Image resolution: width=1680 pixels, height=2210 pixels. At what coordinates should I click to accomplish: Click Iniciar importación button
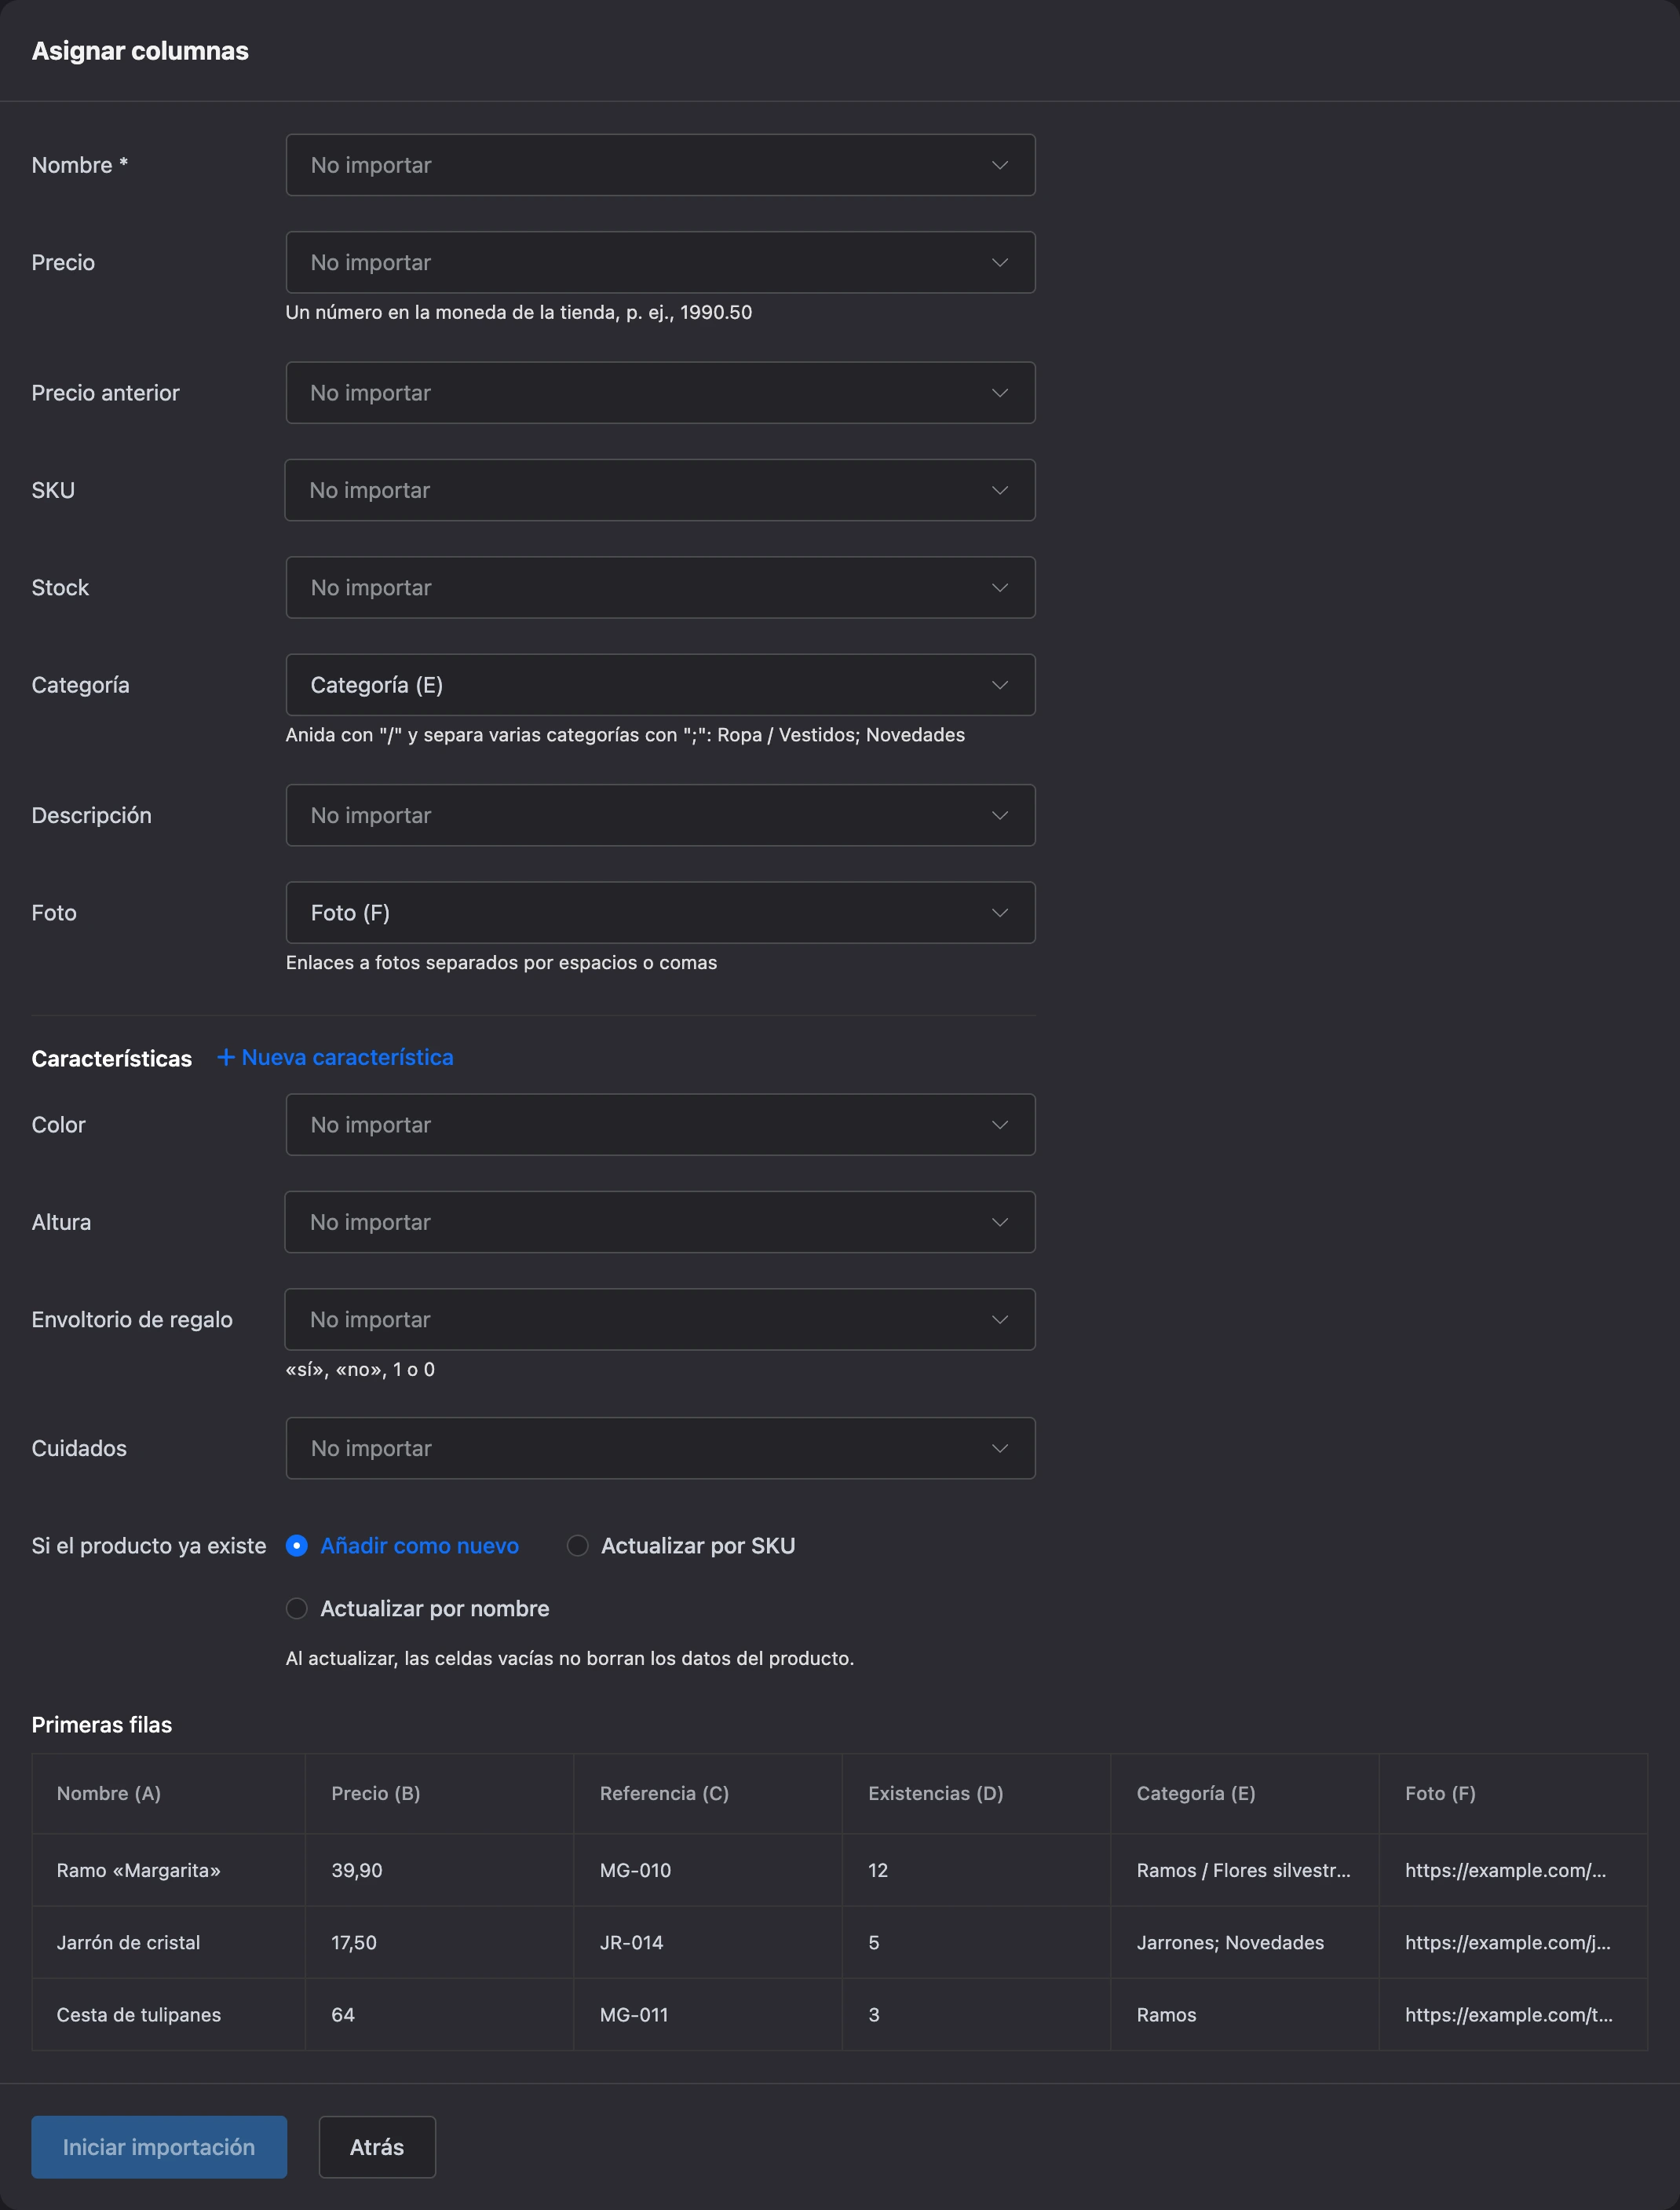pos(159,2147)
